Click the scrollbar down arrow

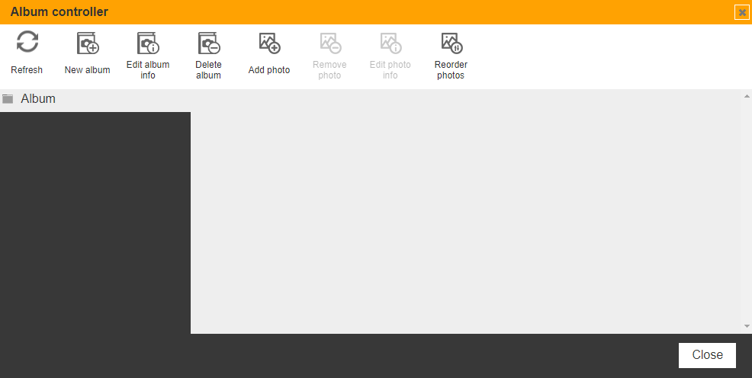coord(747,326)
